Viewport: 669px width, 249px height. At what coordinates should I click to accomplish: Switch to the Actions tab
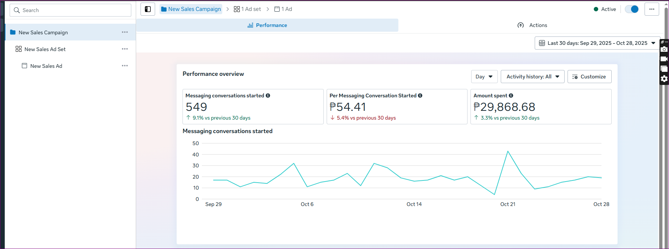[x=532, y=25]
